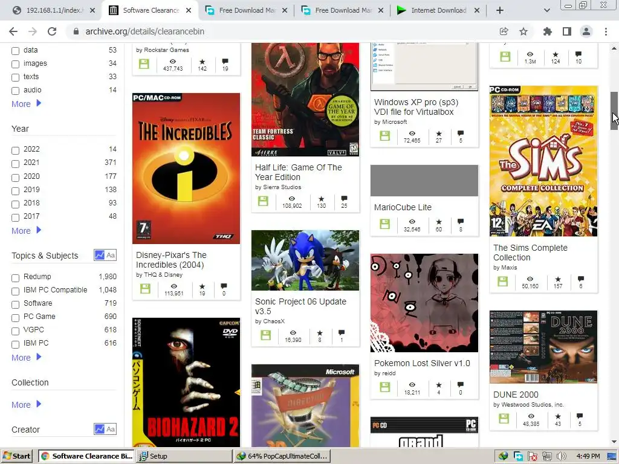Click the volume icon in system tray

click(x=561, y=457)
